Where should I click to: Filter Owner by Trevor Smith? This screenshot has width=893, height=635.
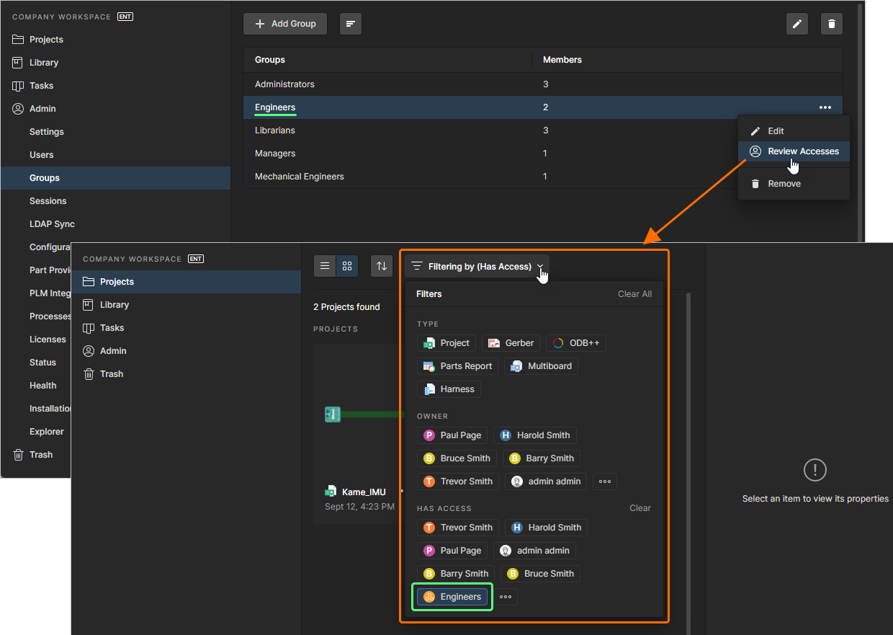tap(458, 481)
